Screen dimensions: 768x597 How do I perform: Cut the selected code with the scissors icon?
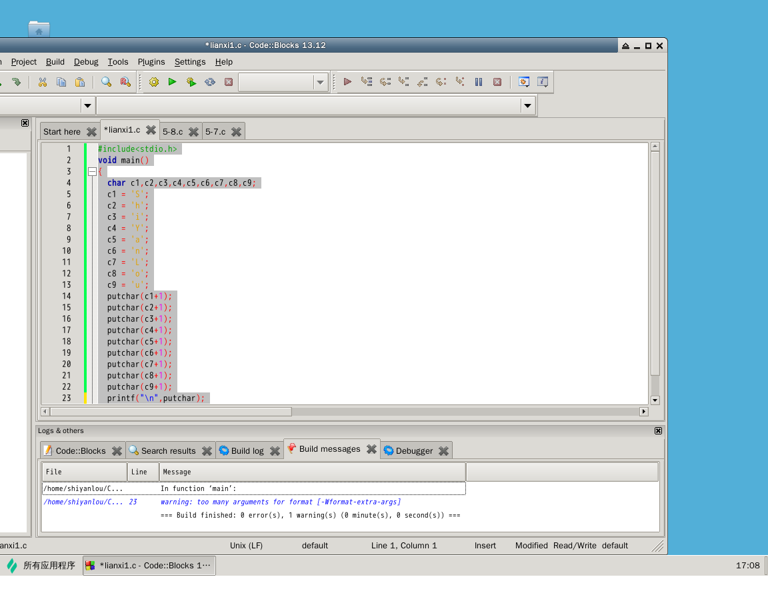coord(43,82)
